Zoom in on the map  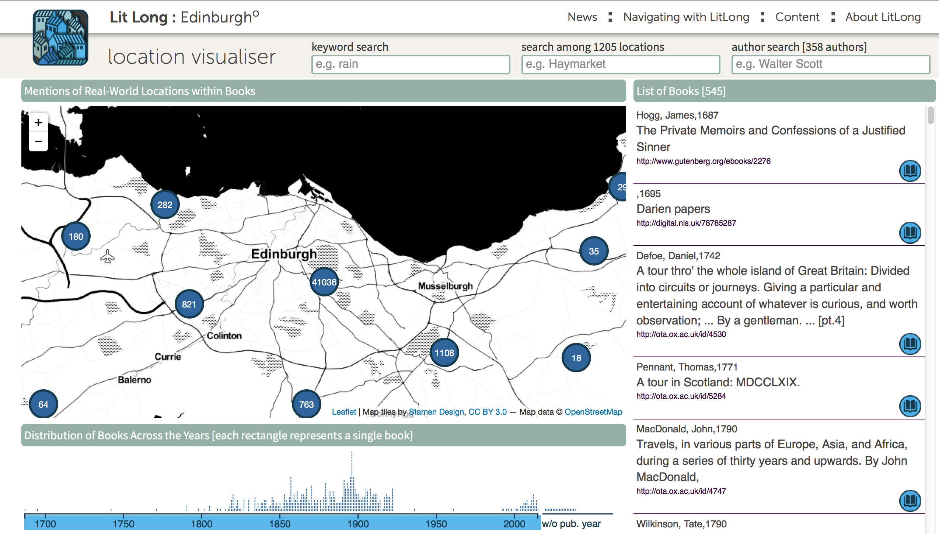coord(38,123)
